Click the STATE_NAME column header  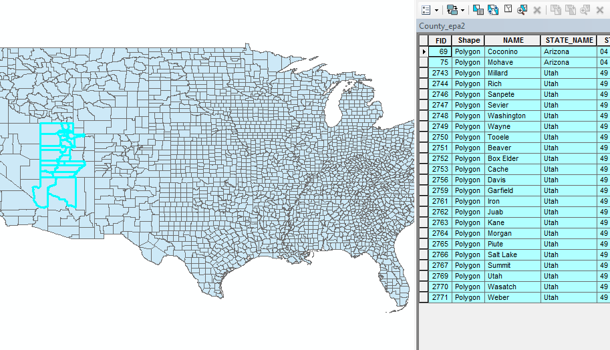569,41
